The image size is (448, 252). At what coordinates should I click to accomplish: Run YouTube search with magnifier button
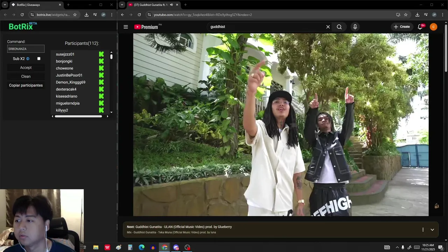[x=339, y=27]
